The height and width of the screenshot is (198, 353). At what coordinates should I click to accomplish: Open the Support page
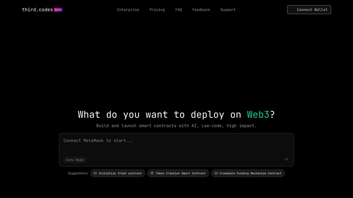228,10
